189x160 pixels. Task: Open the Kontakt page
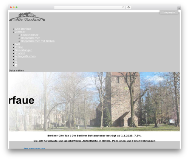20,53
